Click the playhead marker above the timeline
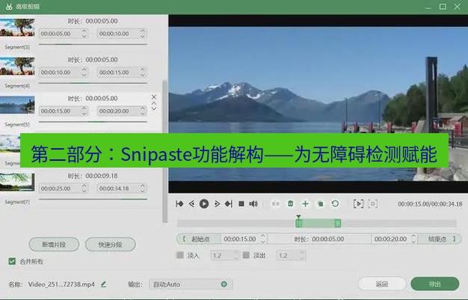 coord(298,217)
